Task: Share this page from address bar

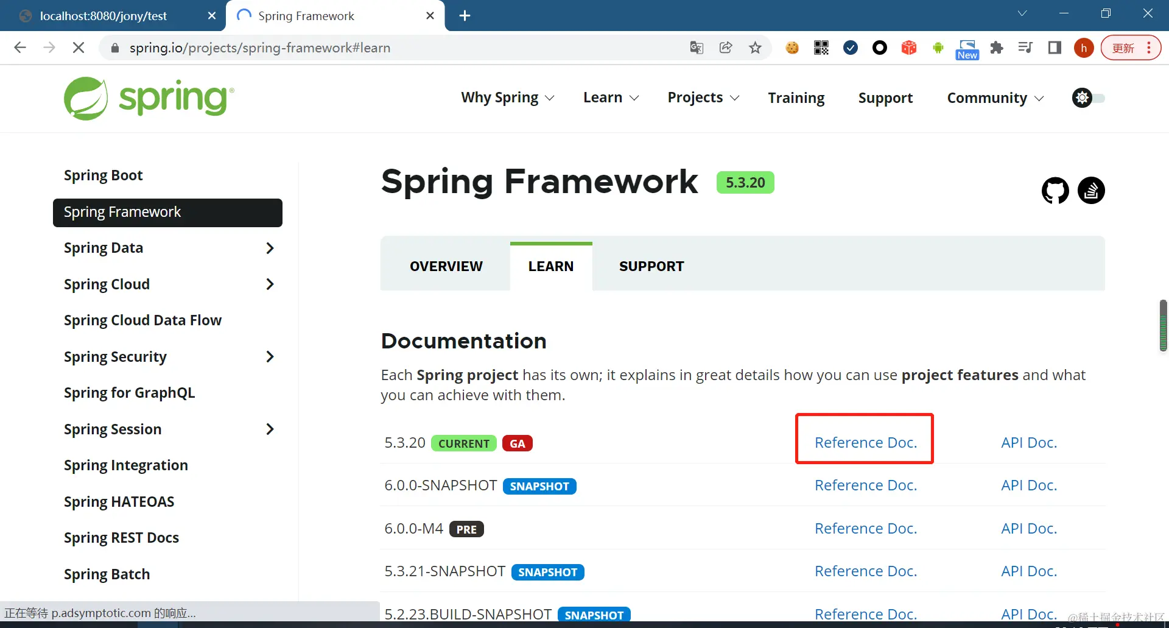Action: click(726, 48)
